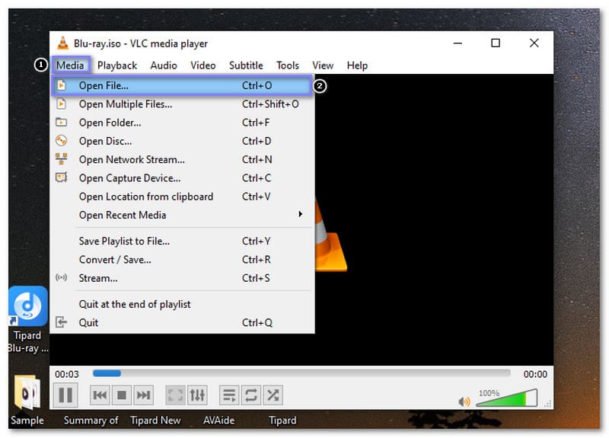Choose Stream... menu entry

182,278
